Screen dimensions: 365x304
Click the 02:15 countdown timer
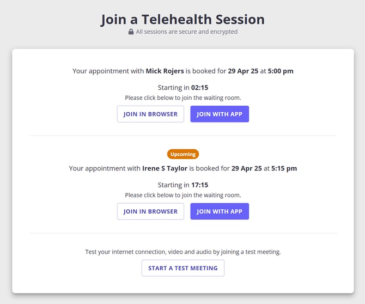(x=199, y=88)
